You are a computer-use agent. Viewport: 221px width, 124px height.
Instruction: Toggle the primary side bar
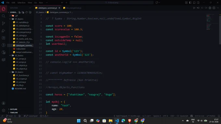[x=190, y=3]
